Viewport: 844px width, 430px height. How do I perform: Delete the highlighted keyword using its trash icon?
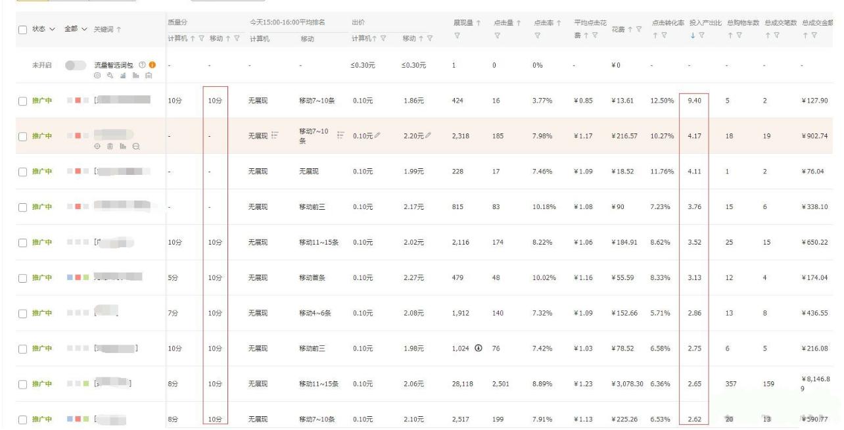[x=110, y=145]
